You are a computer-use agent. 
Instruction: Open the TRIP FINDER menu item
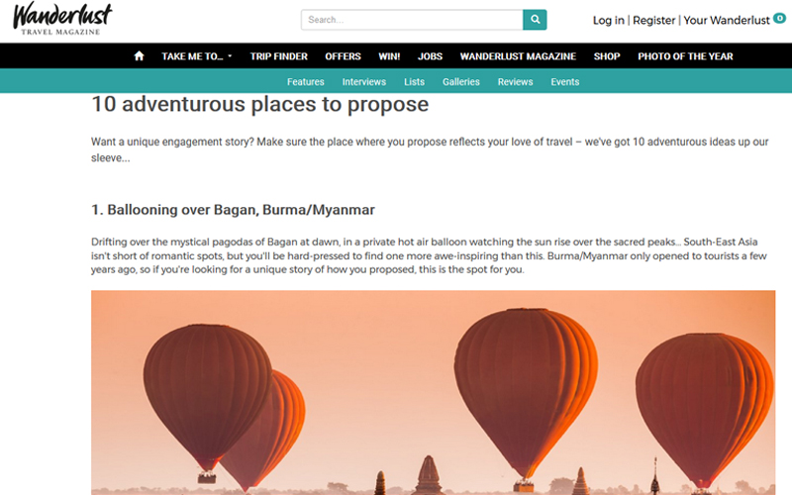[x=279, y=56]
